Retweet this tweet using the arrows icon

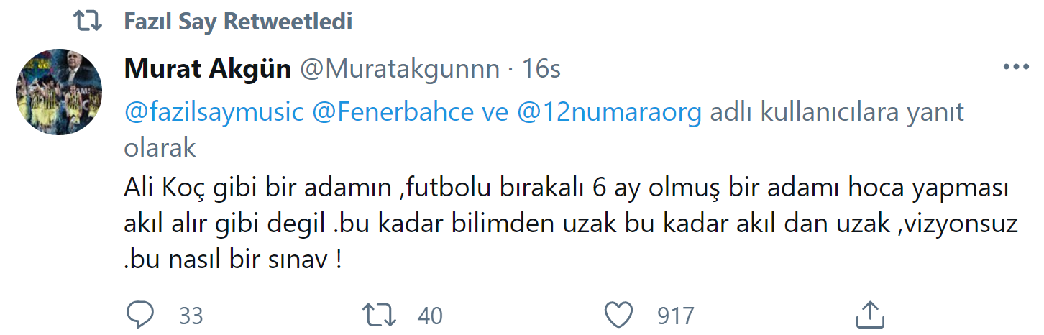coord(378,314)
